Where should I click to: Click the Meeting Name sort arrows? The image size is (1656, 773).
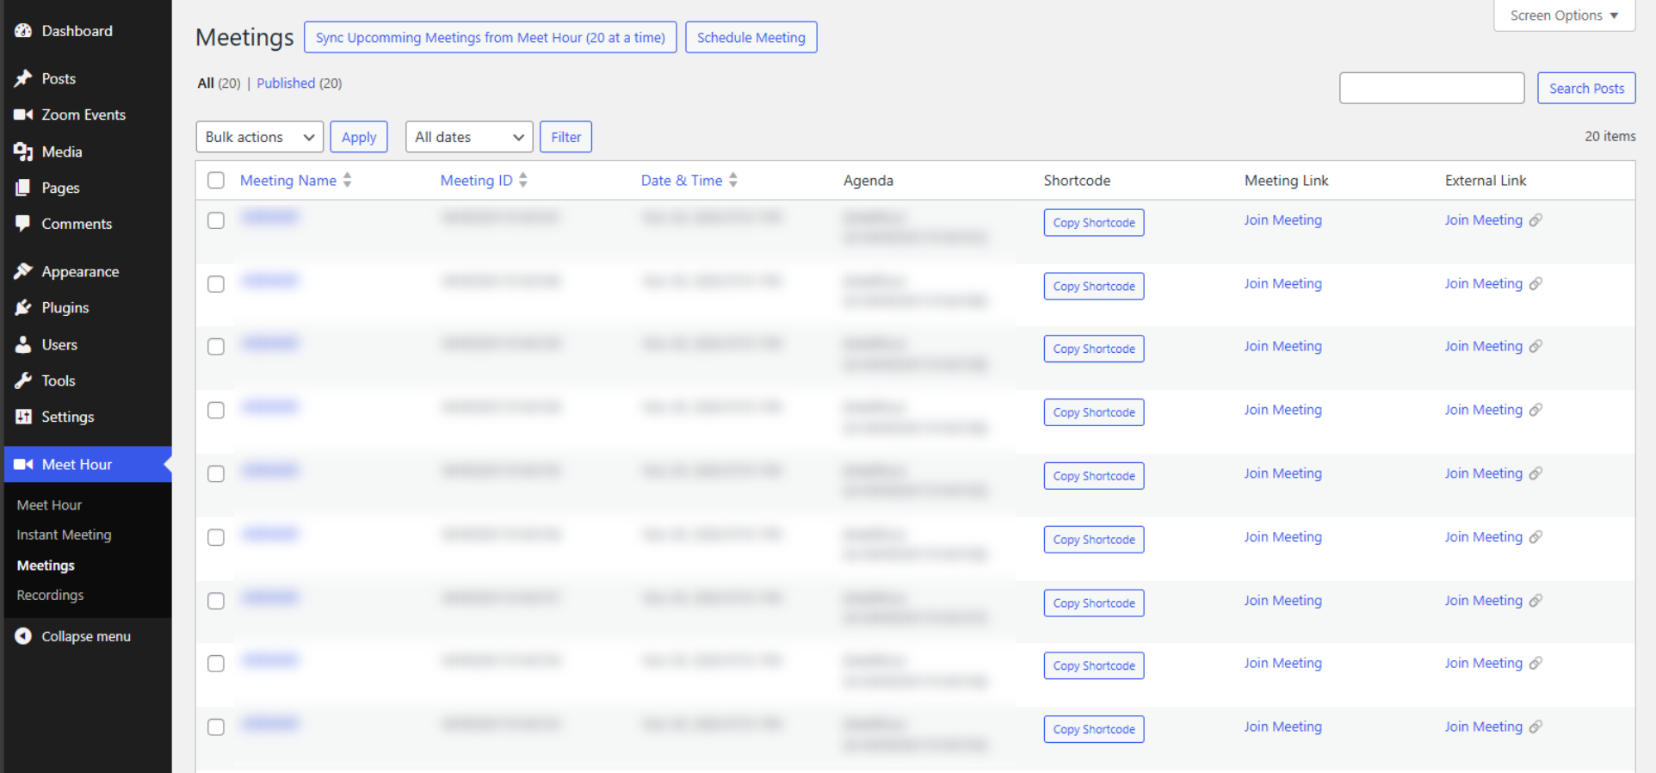pyautogui.click(x=348, y=180)
